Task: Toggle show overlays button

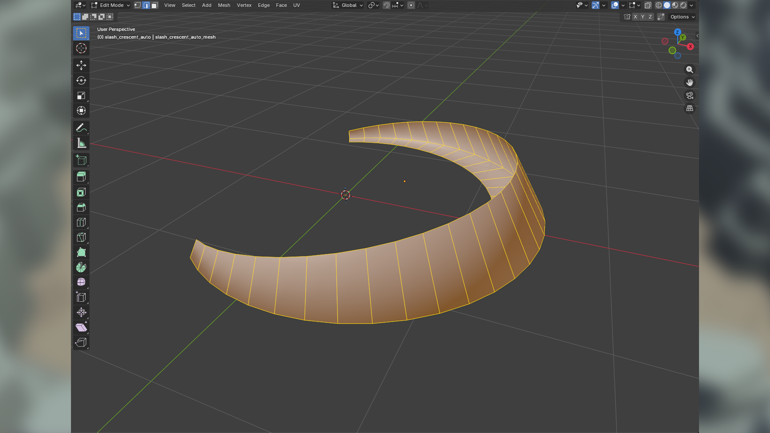Action: pos(615,5)
